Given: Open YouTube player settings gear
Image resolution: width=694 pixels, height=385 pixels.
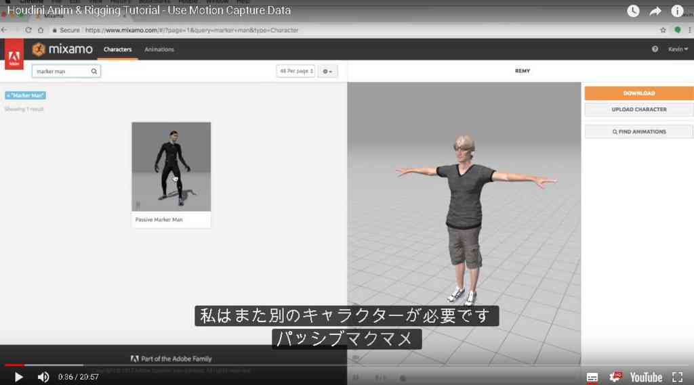Looking at the screenshot, I should [x=615, y=377].
